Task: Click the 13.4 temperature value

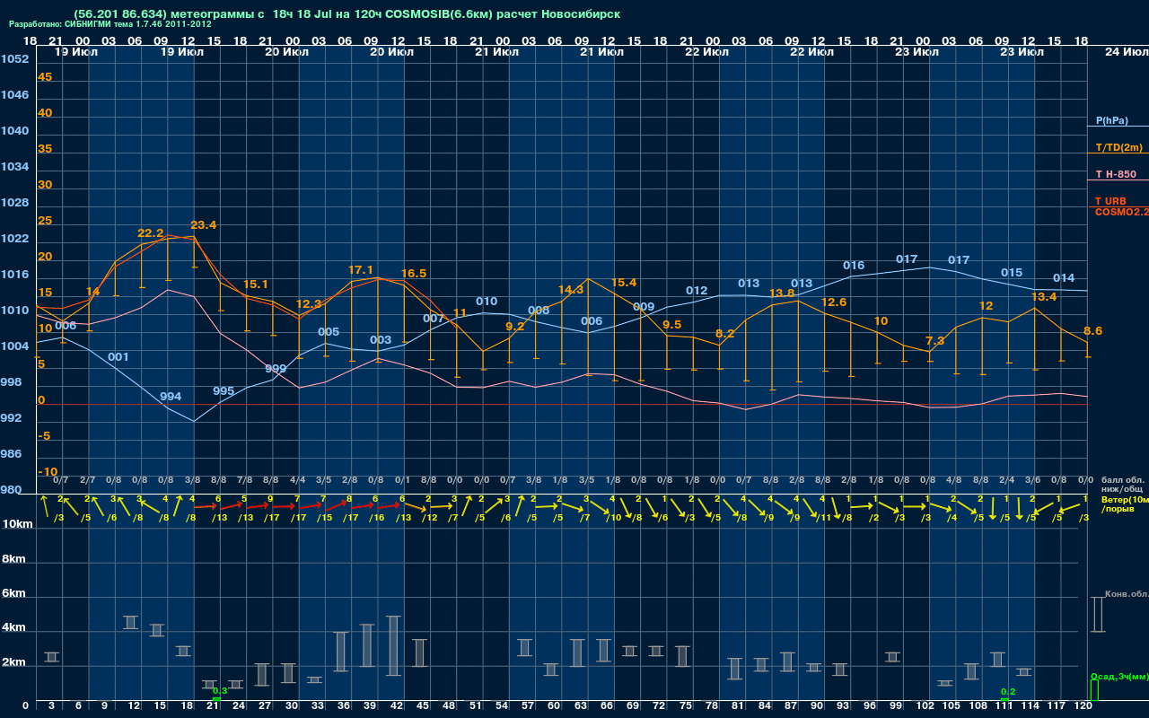Action: click(1043, 297)
